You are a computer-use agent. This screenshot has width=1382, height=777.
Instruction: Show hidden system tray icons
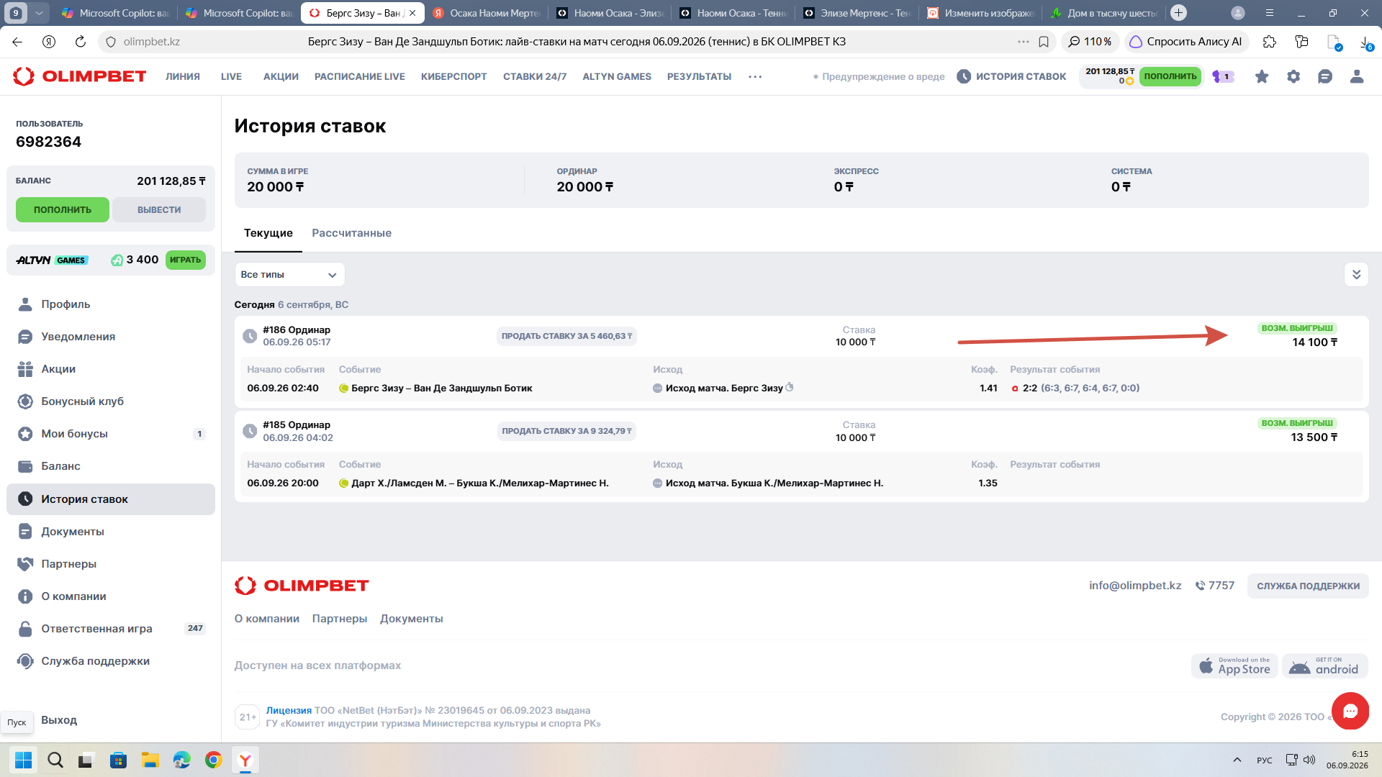click(1237, 760)
